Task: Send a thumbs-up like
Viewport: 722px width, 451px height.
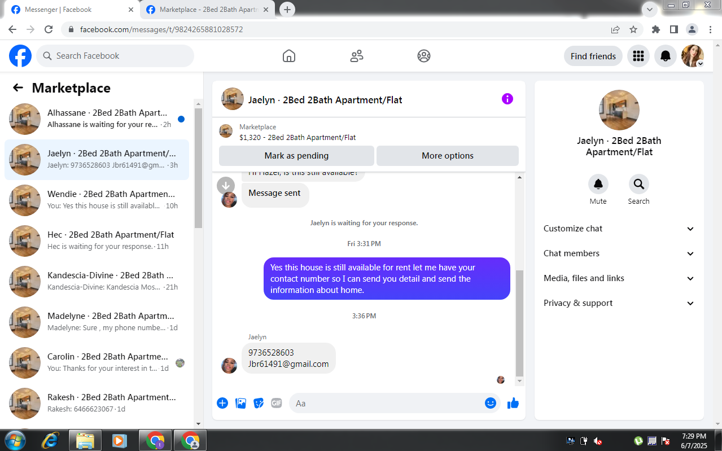Action: coord(513,403)
